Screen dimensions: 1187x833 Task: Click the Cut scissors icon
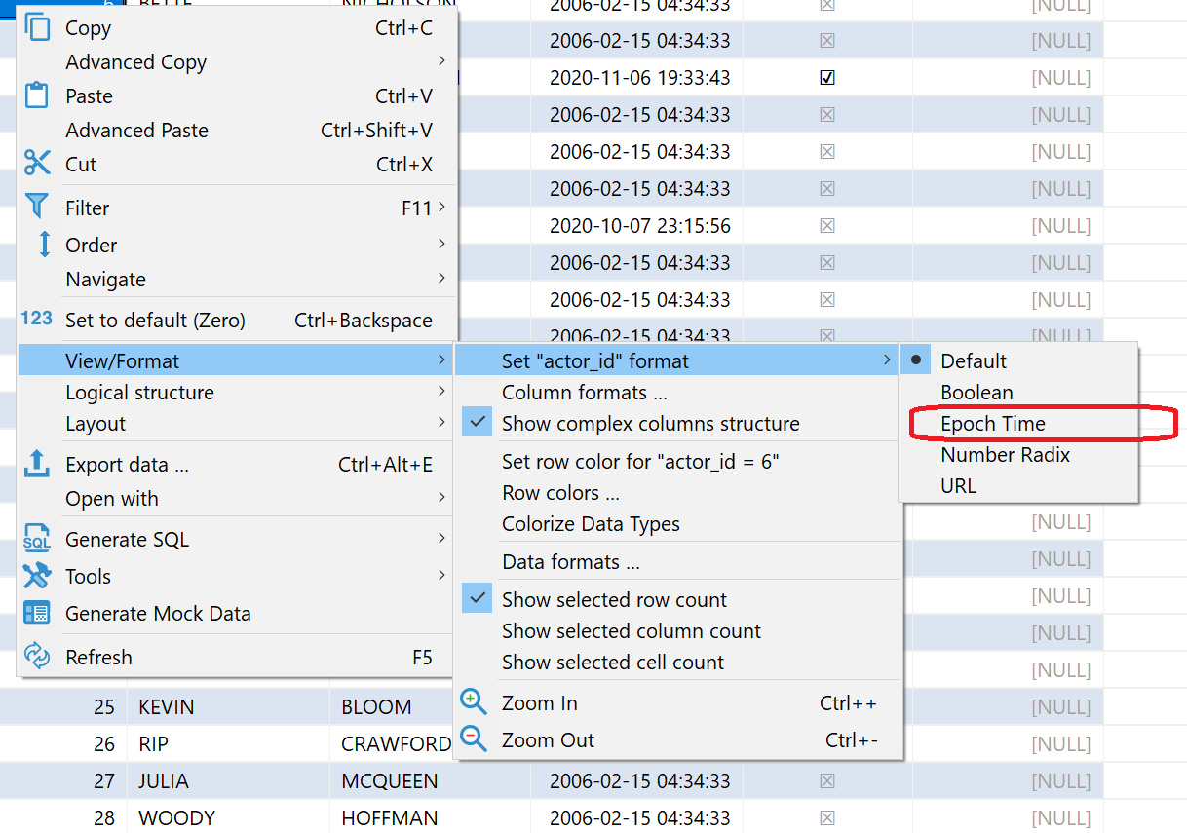(x=38, y=164)
